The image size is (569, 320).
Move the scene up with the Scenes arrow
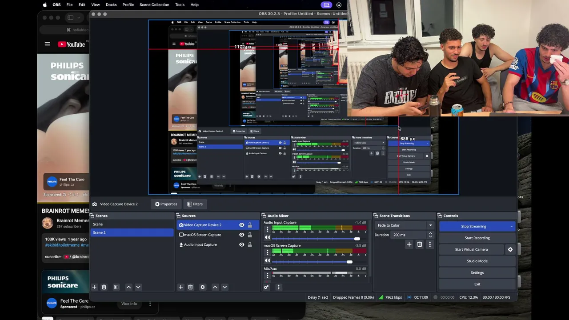tap(128, 287)
